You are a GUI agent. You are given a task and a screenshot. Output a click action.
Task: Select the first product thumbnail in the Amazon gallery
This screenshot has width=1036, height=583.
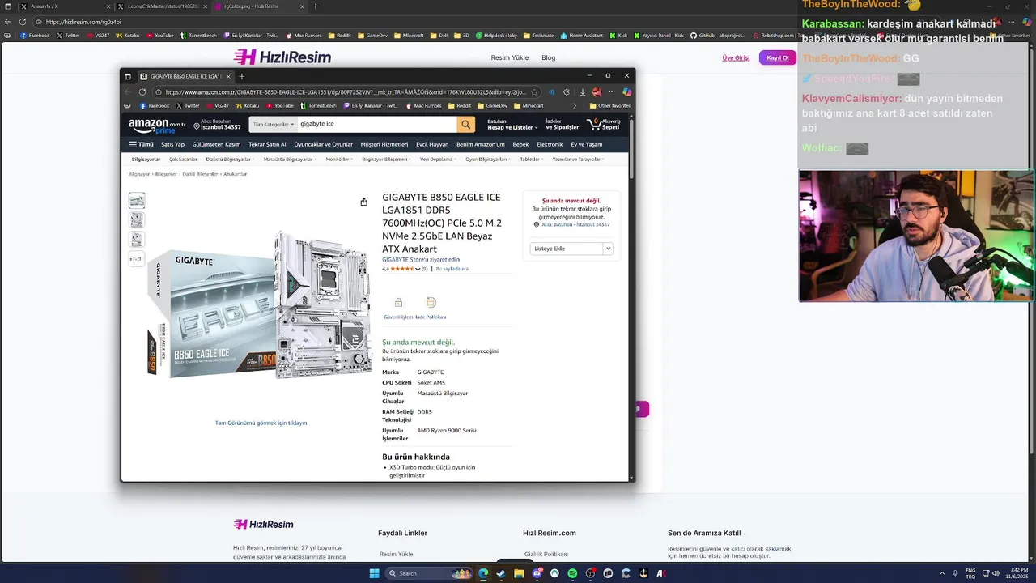coord(137,200)
